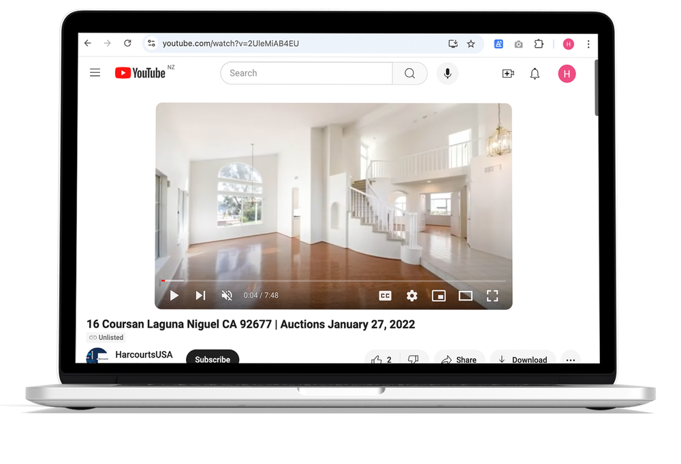Screen dimensions: 681x464
Task: Open the account avatar menu in YouTube
Action: [567, 74]
